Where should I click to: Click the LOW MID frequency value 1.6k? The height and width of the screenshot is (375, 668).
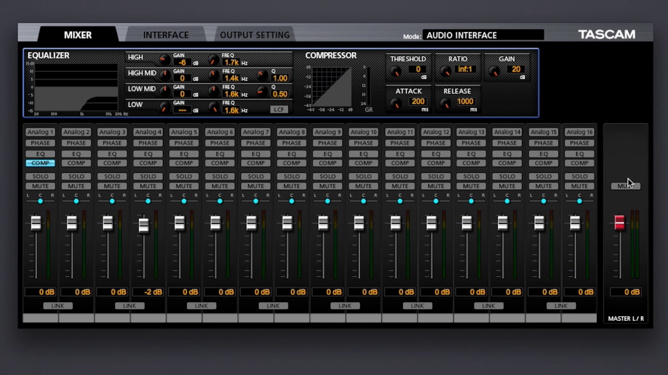pyautogui.click(x=231, y=94)
